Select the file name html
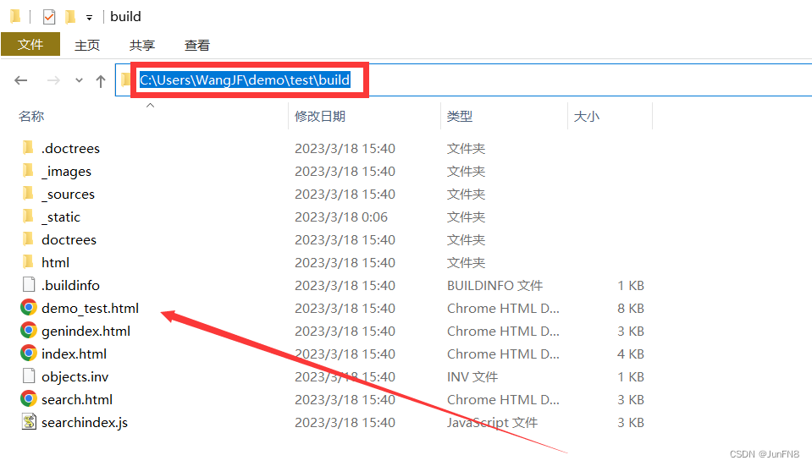Viewport: 812px width, 466px height. [55, 262]
